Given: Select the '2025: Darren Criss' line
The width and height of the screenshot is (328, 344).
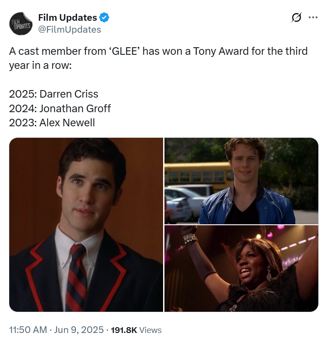Looking at the screenshot, I should pyautogui.click(x=54, y=94).
